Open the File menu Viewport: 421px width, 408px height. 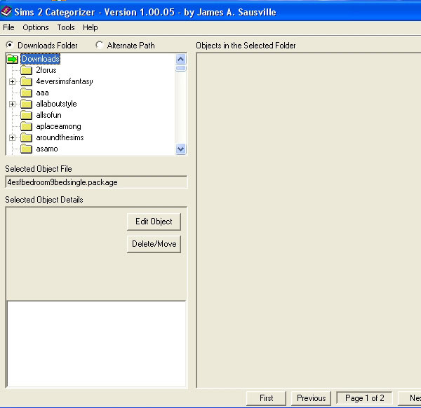pos(8,27)
